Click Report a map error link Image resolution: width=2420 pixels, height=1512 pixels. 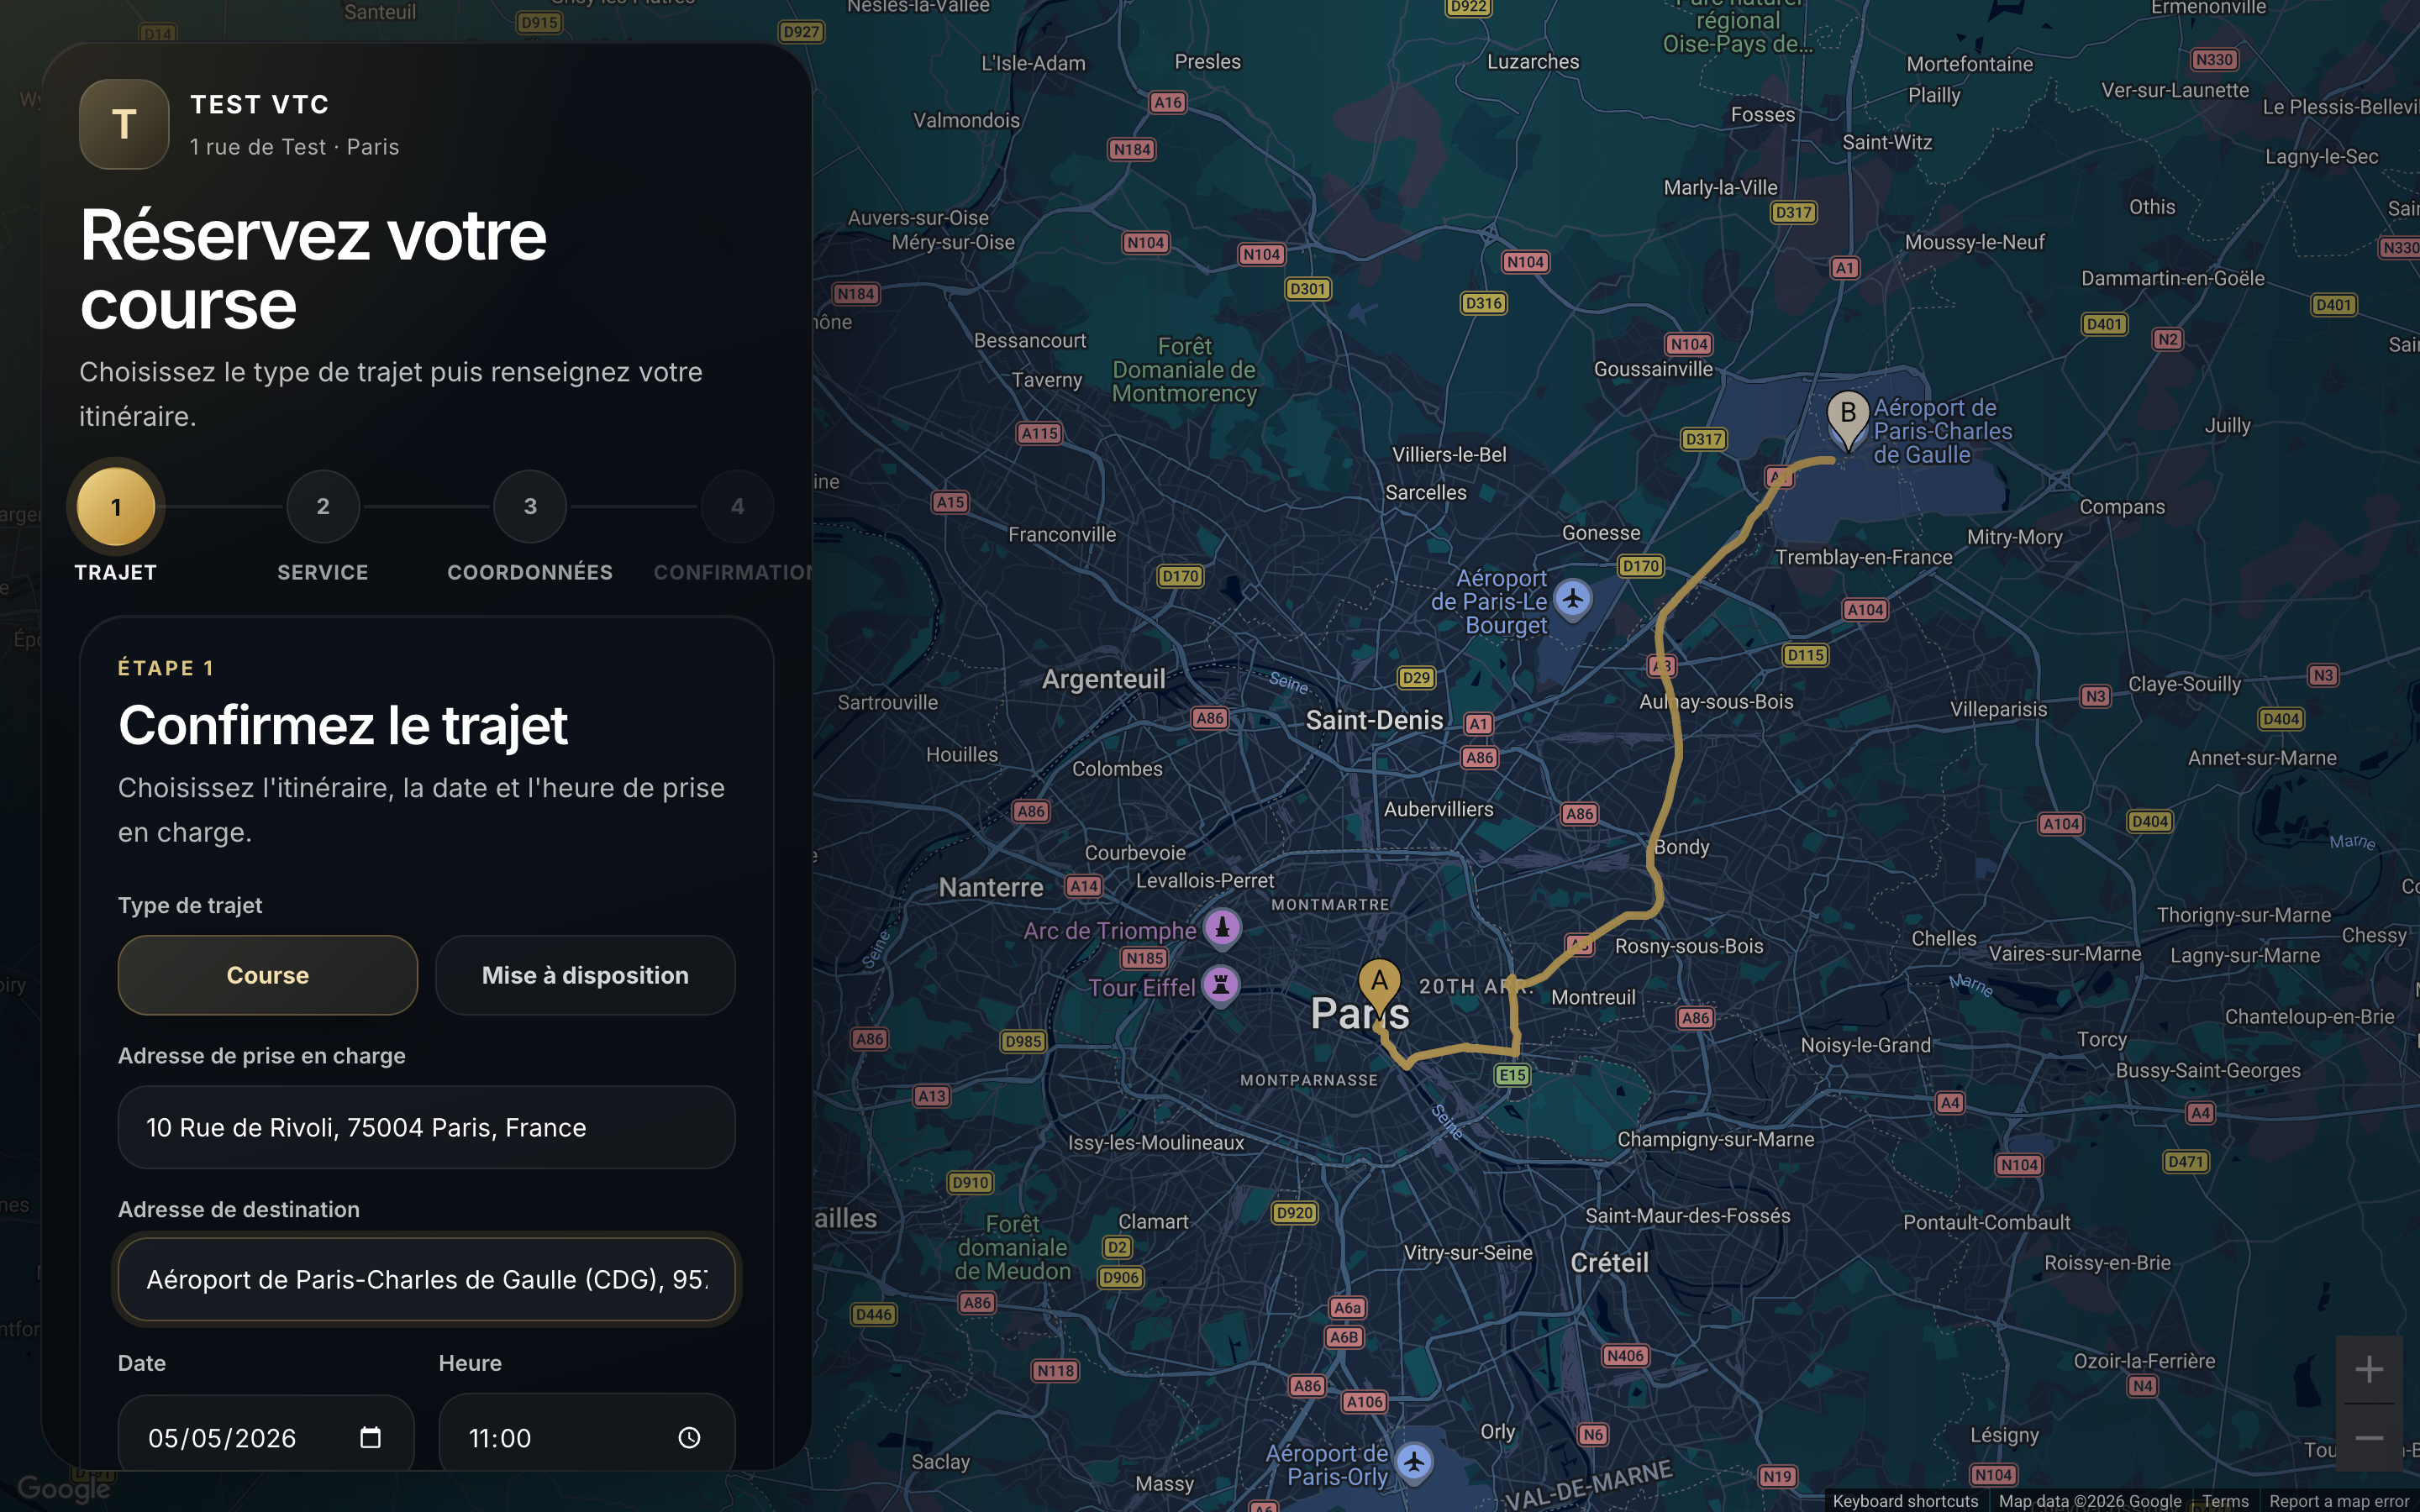pos(2339,1501)
